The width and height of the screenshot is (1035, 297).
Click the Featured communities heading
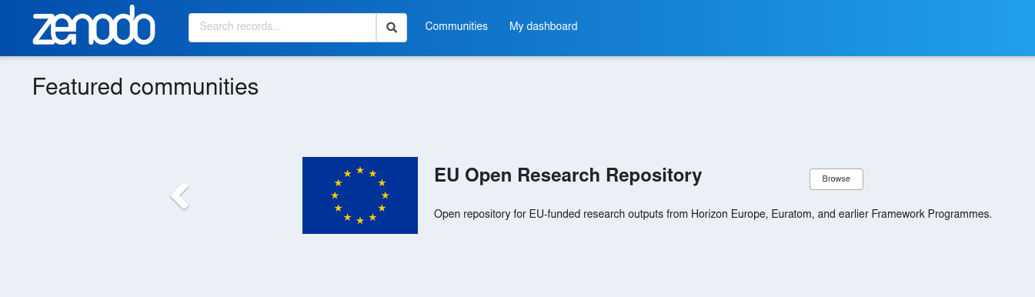click(145, 87)
